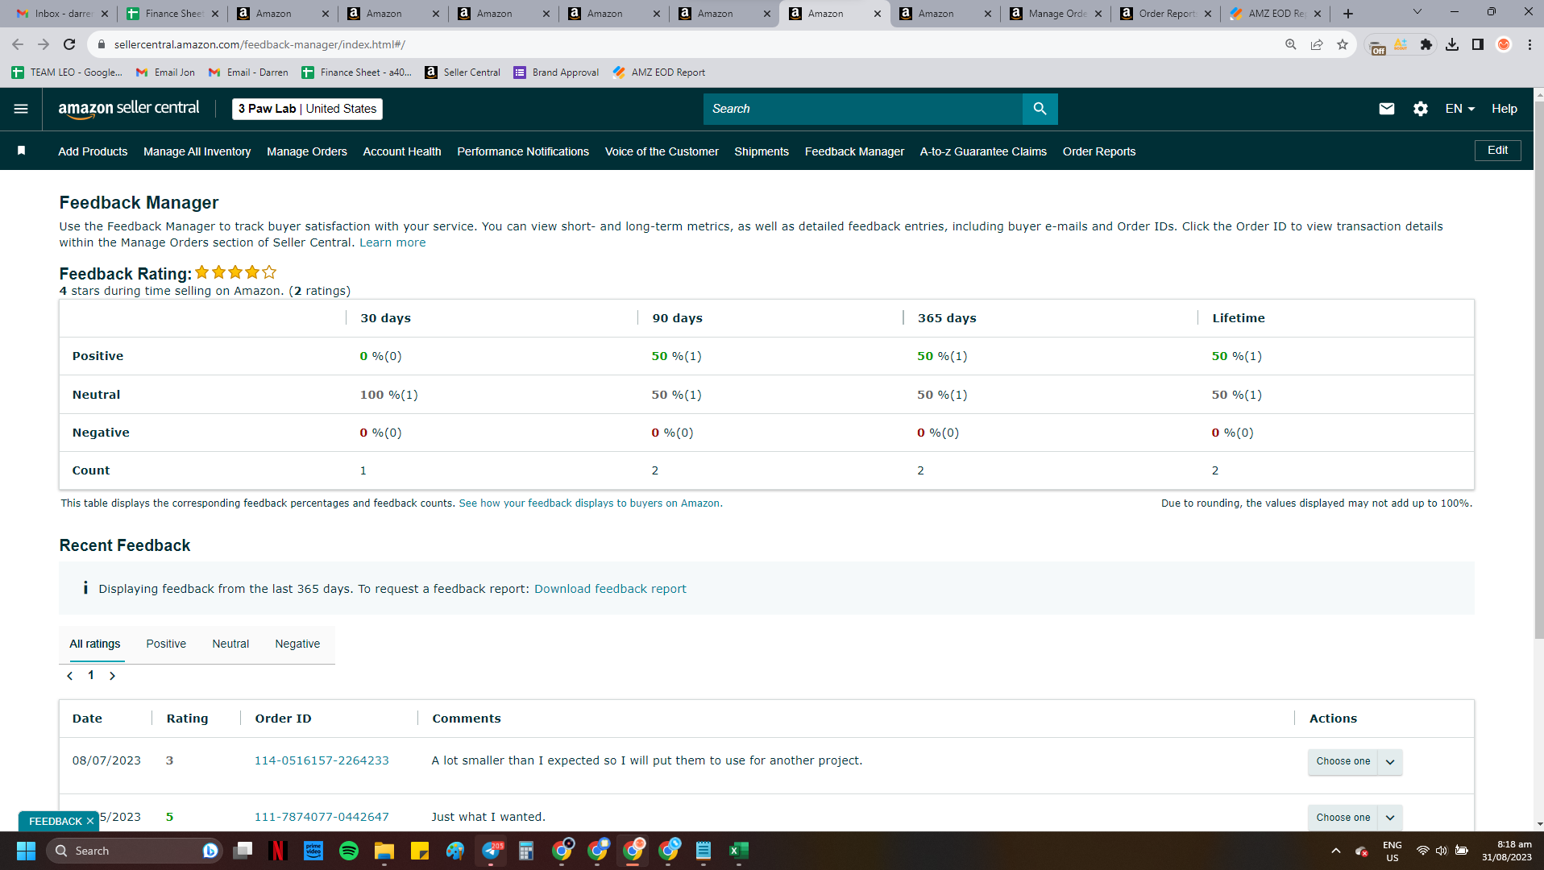1544x870 pixels.
Task: Open the settings gear icon
Action: tap(1420, 109)
